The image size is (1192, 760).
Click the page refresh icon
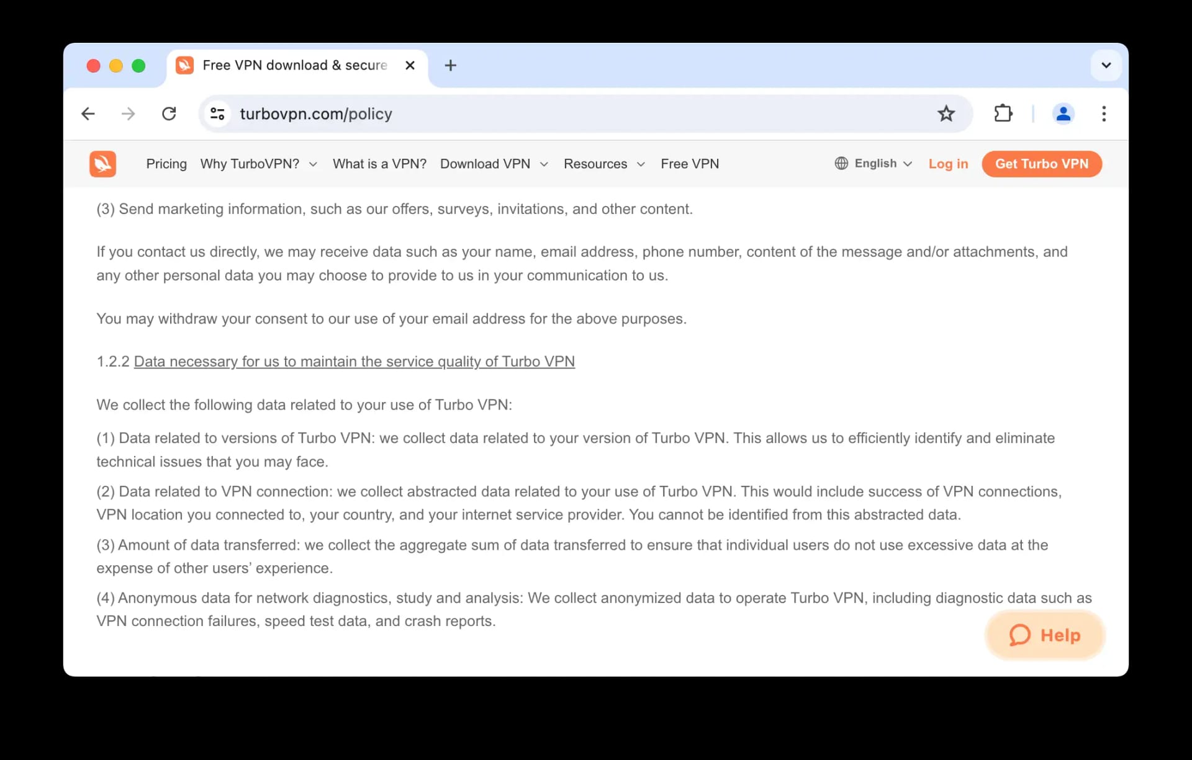[170, 114]
